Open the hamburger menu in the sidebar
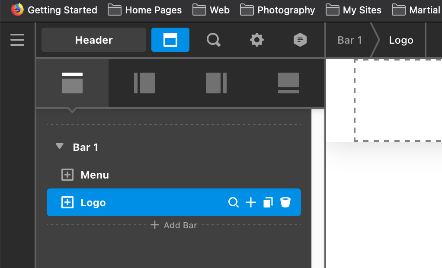The image size is (442, 268). [17, 40]
